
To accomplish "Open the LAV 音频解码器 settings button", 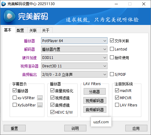I will coord(95,109).
